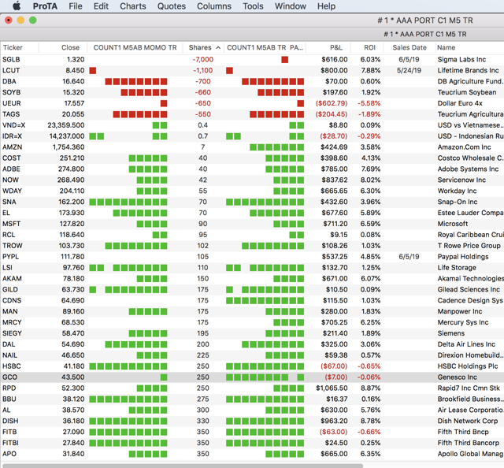
Task: Click Dish Network Corp name cell
Action: [x=468, y=421]
